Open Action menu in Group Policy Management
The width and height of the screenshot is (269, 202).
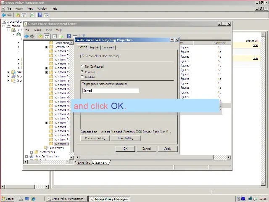[19, 8]
